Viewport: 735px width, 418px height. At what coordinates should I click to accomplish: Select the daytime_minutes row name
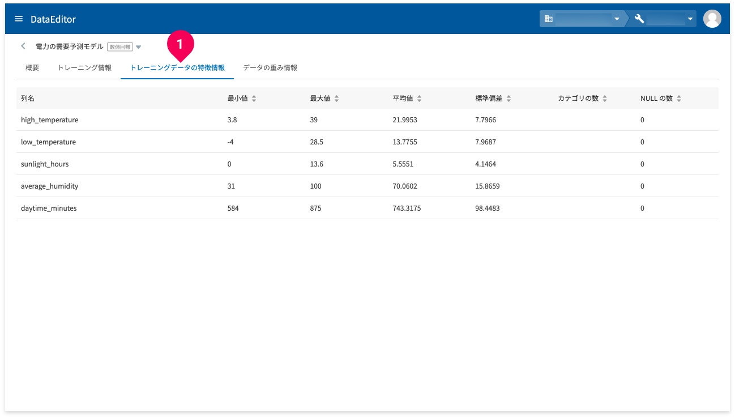(x=49, y=208)
